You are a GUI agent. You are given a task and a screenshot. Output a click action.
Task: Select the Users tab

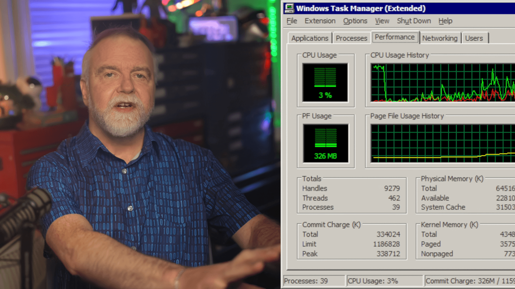pyautogui.click(x=474, y=38)
